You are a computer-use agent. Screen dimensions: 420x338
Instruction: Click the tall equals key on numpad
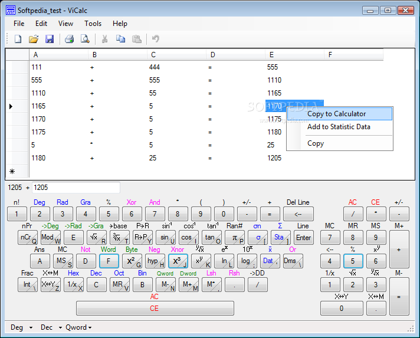399,297
